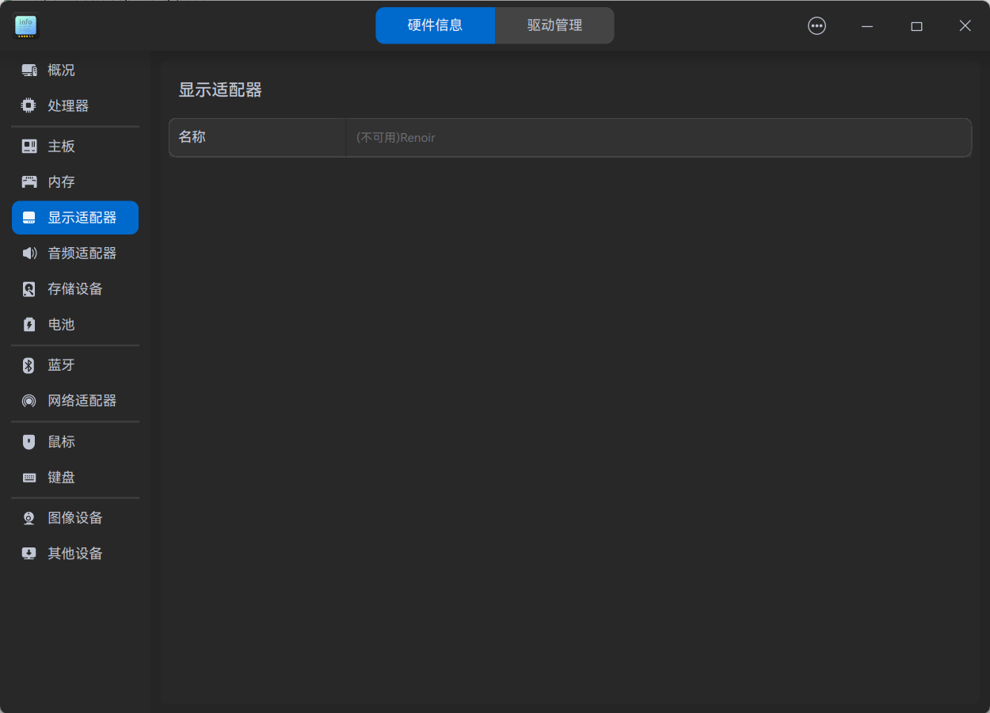
Task: Click the (不可用)Renoir value cell
Action: coord(659,138)
